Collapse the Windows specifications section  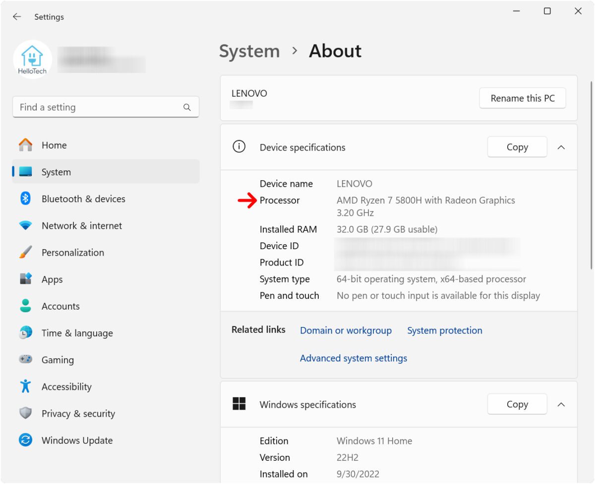click(561, 404)
